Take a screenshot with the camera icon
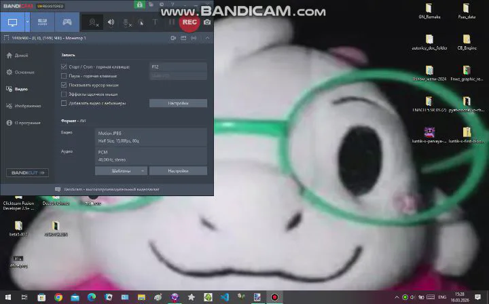 [207, 22]
